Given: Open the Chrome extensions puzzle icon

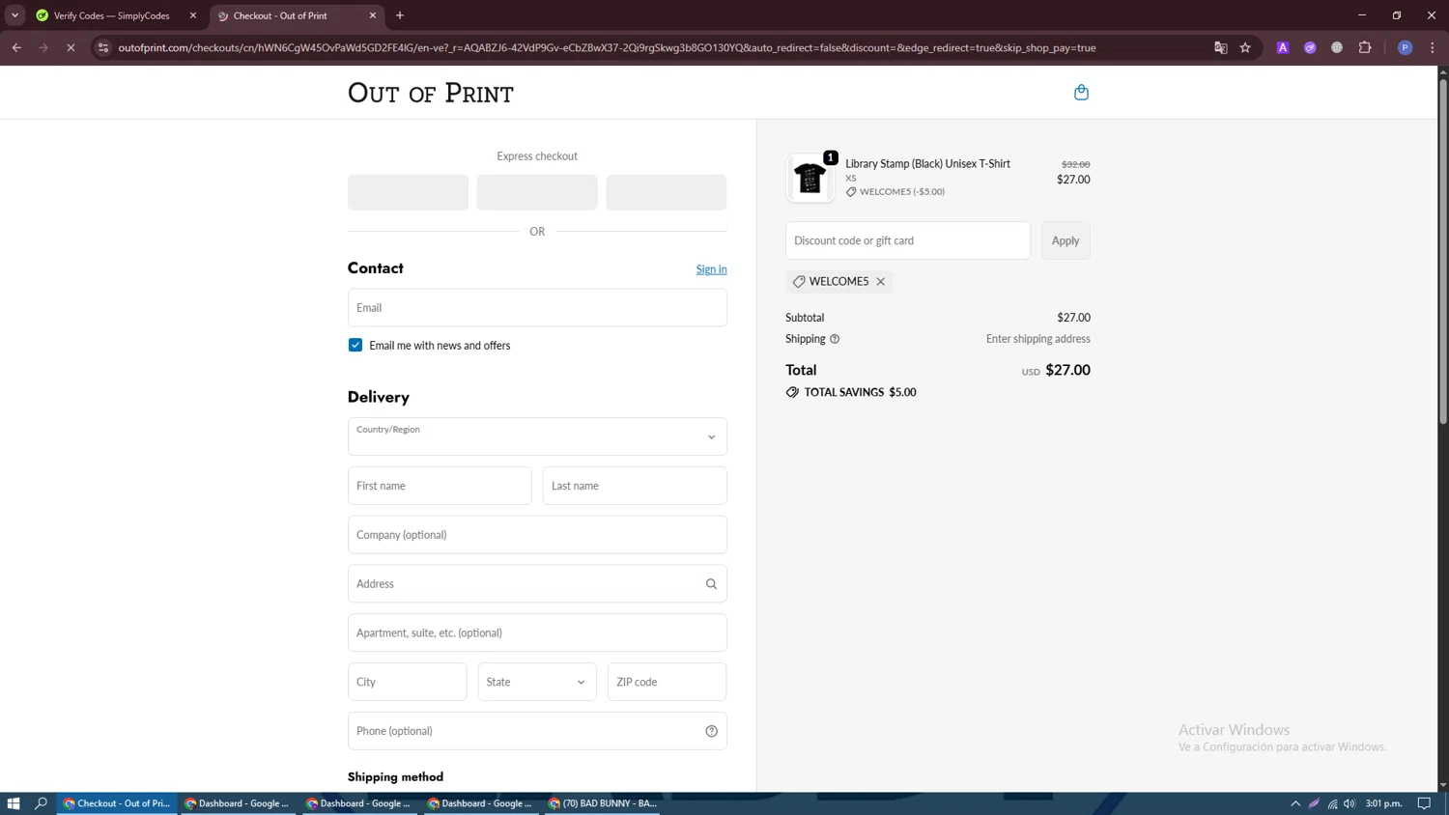Looking at the screenshot, I should 1364,47.
